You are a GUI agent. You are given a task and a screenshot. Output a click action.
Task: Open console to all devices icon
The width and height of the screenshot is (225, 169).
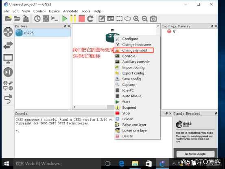[x=55, y=19]
